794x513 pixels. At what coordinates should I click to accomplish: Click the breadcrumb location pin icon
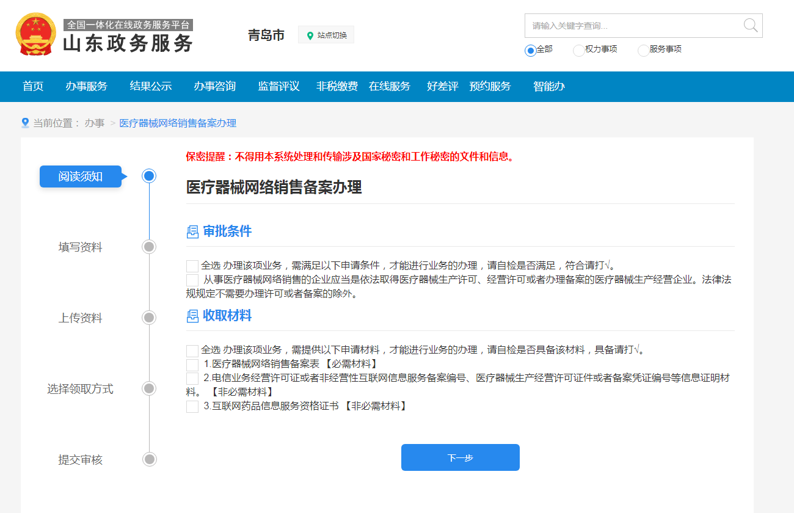click(25, 122)
